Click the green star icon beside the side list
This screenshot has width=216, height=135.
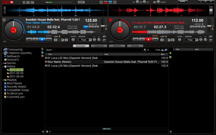click(x=170, y=53)
